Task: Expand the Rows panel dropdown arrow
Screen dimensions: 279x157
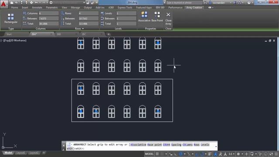Action: 83,29
